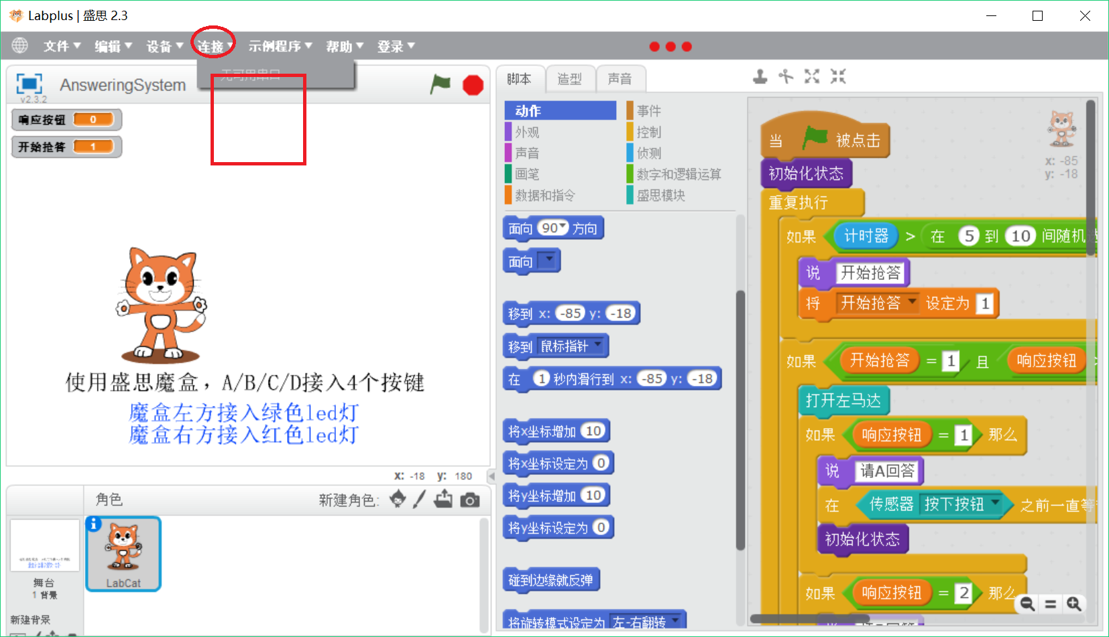Click the blocks palette vertical scrollbar
The height and width of the screenshot is (637, 1109).
pos(740,420)
